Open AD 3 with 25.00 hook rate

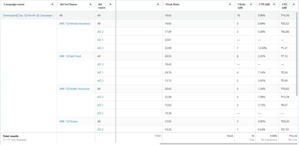[x=100, y=48]
